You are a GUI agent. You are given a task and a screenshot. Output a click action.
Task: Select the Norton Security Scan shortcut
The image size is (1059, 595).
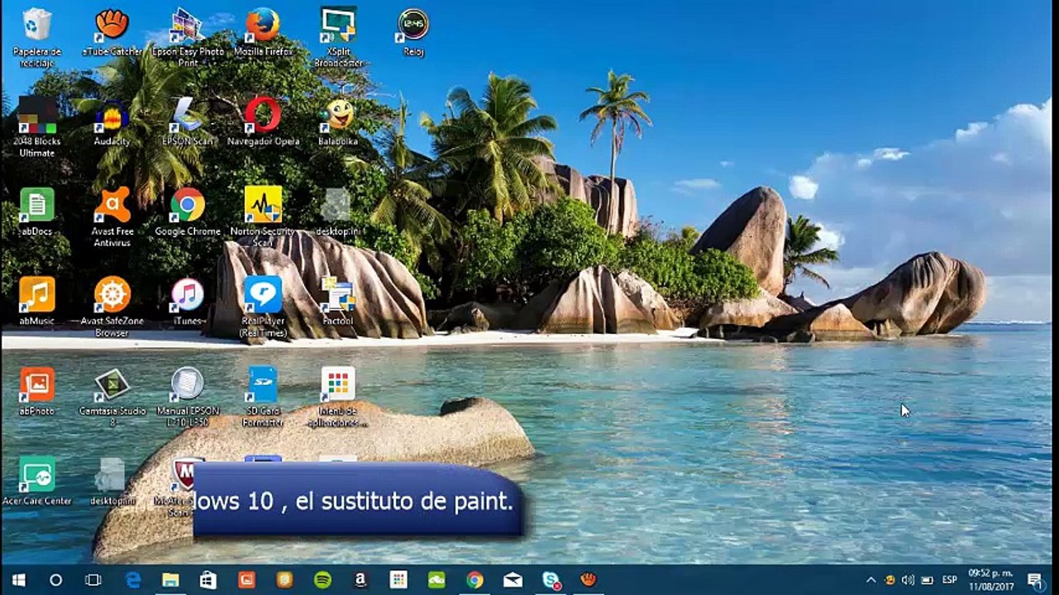263,217
